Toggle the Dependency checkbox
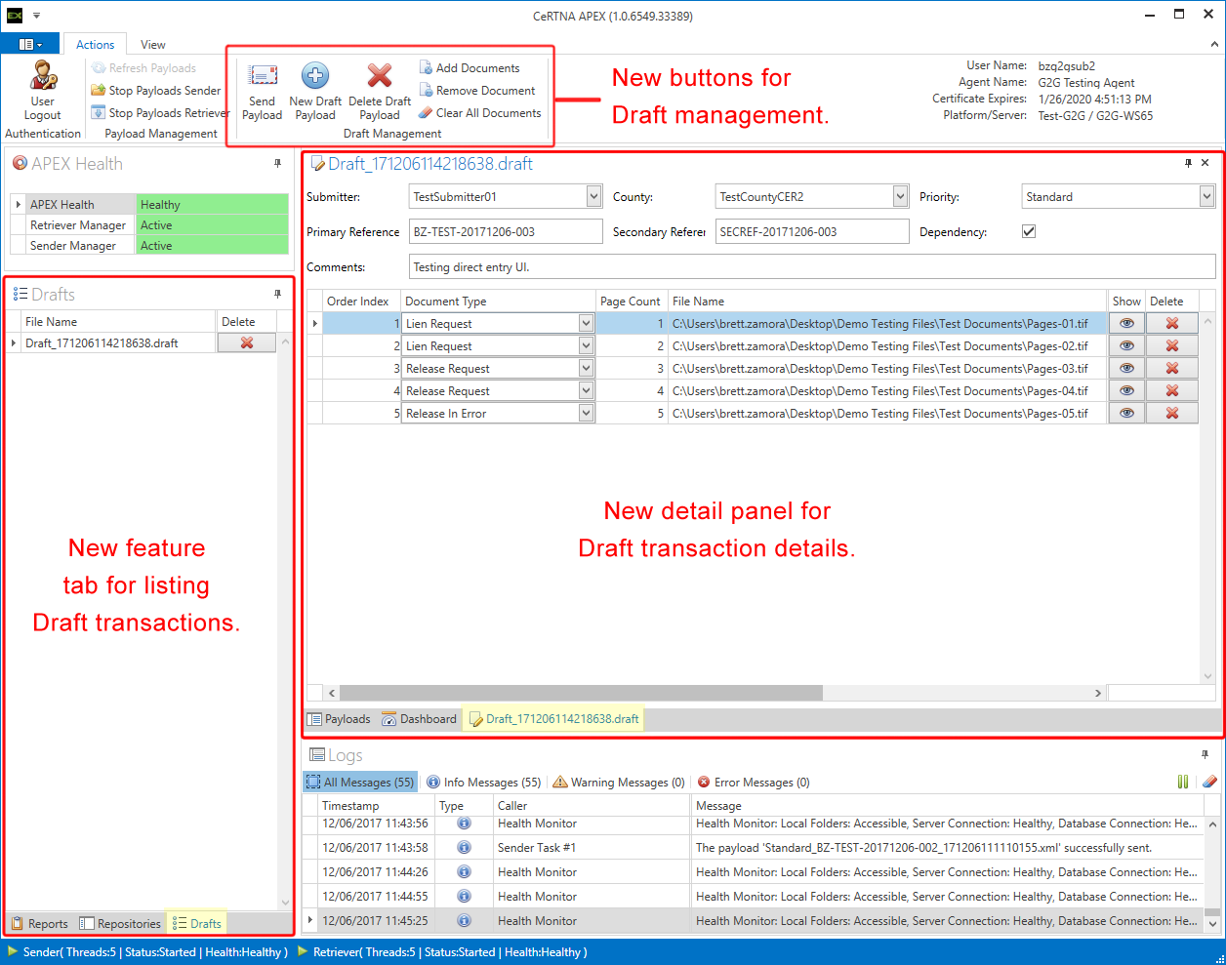This screenshot has height=965, width=1226. [x=1029, y=232]
